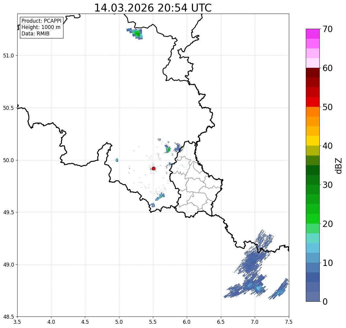Click latitude axis label 50.0
Viewport: 346px width, 328px height.
pos(8,160)
